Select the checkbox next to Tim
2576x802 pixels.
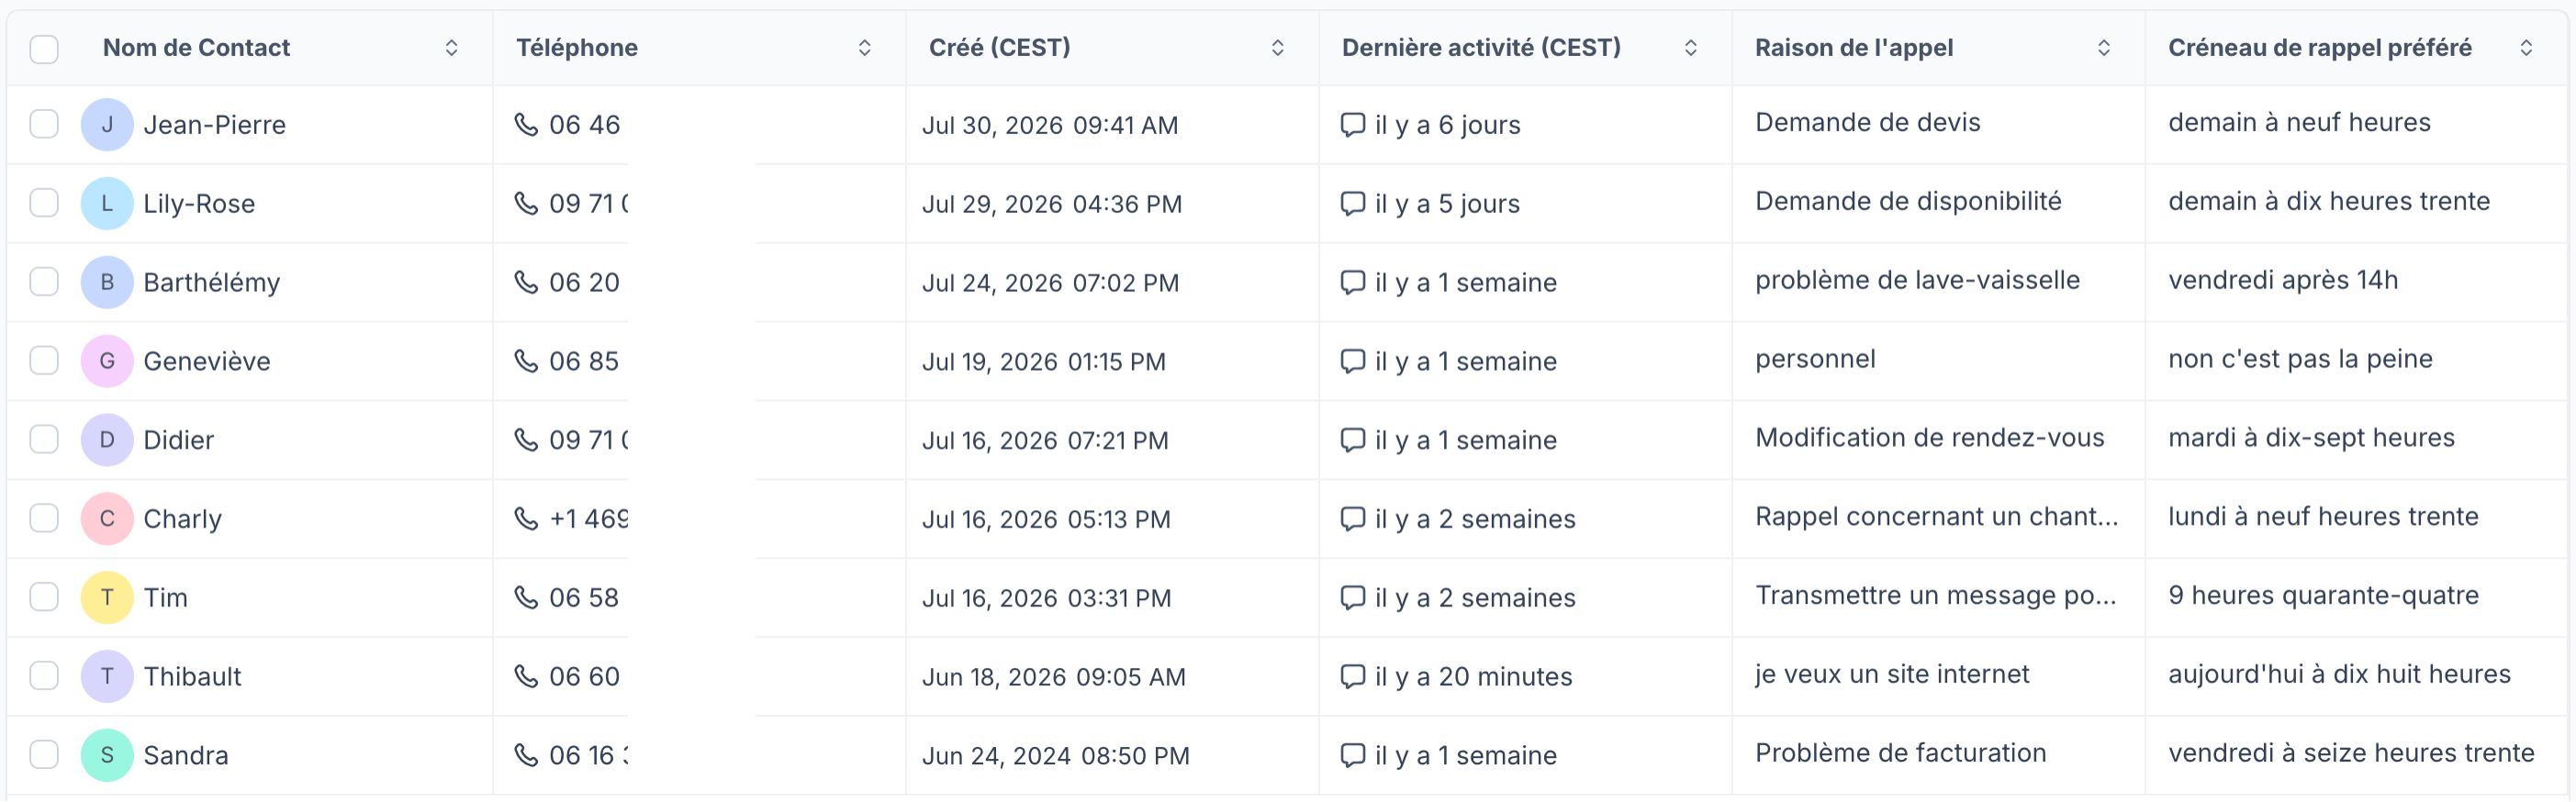coord(44,597)
